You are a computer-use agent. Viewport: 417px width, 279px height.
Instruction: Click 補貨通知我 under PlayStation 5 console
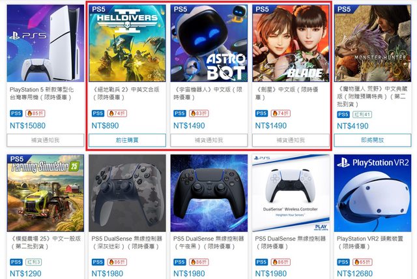click(45, 140)
